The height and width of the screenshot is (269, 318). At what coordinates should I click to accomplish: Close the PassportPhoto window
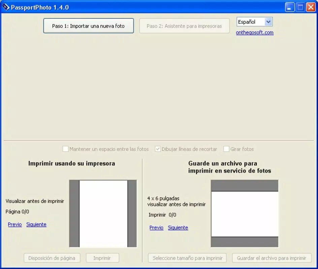(311, 7)
